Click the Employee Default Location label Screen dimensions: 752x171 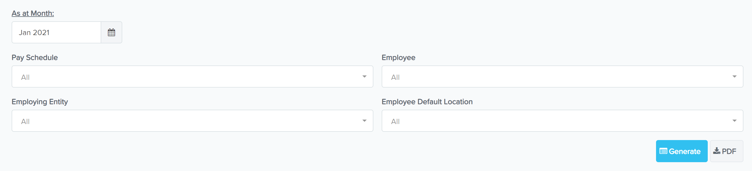coord(427,102)
